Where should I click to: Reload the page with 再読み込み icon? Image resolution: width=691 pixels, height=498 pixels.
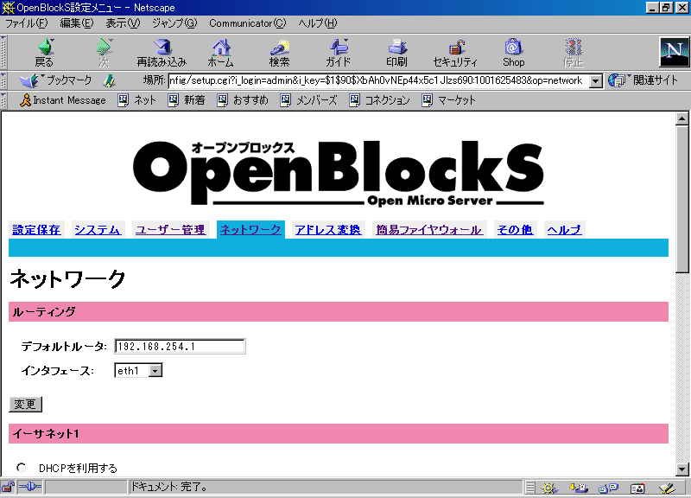[x=162, y=53]
